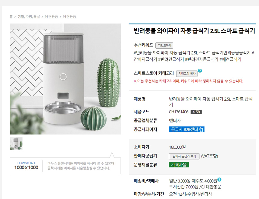259x199 pixels.
Task: Click the help icon next to shipping fee
Action: click(219, 179)
